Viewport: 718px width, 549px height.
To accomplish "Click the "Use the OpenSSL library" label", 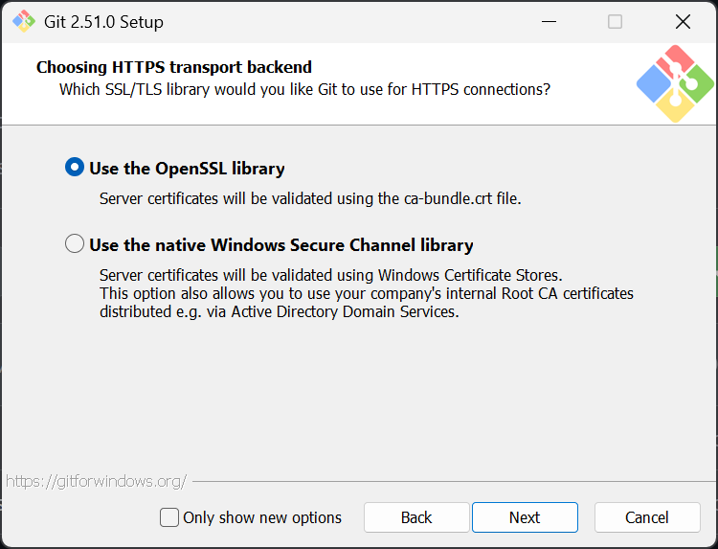I will point(187,169).
